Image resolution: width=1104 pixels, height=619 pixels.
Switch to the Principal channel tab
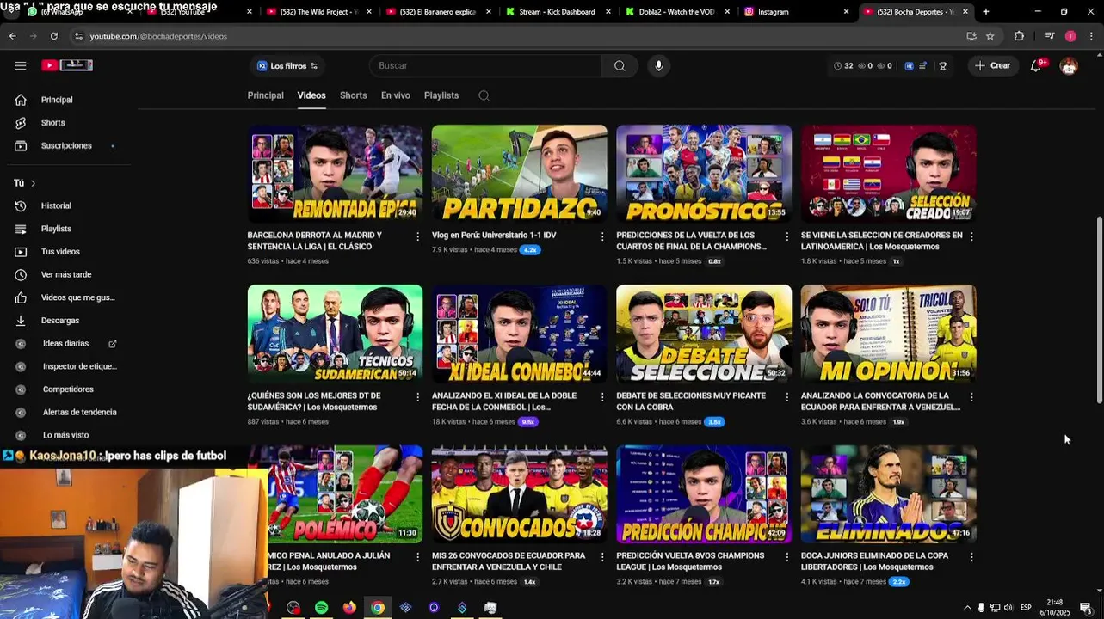tap(265, 95)
